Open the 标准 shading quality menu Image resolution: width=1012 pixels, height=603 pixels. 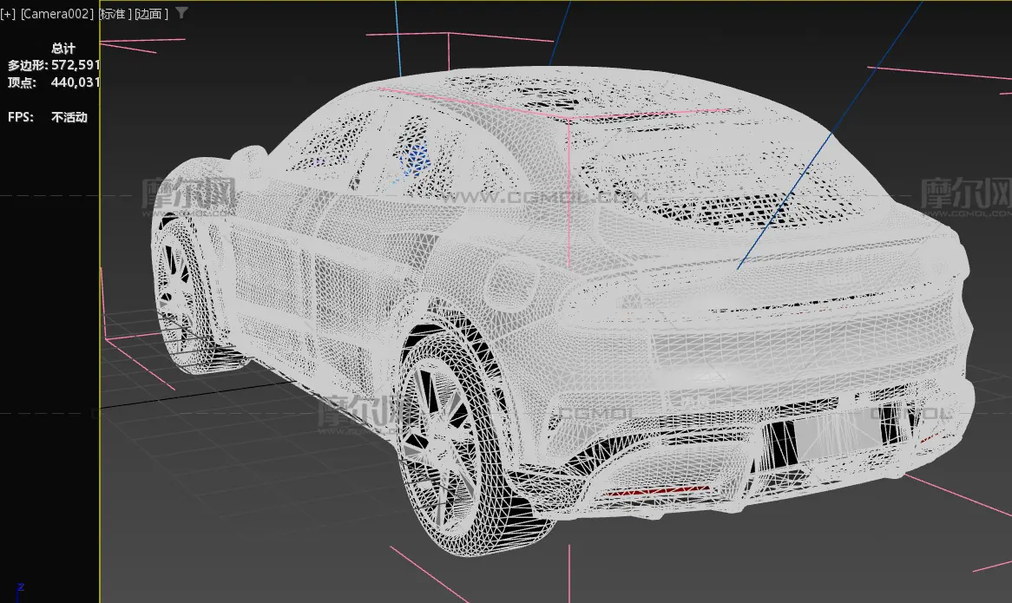[x=115, y=14]
